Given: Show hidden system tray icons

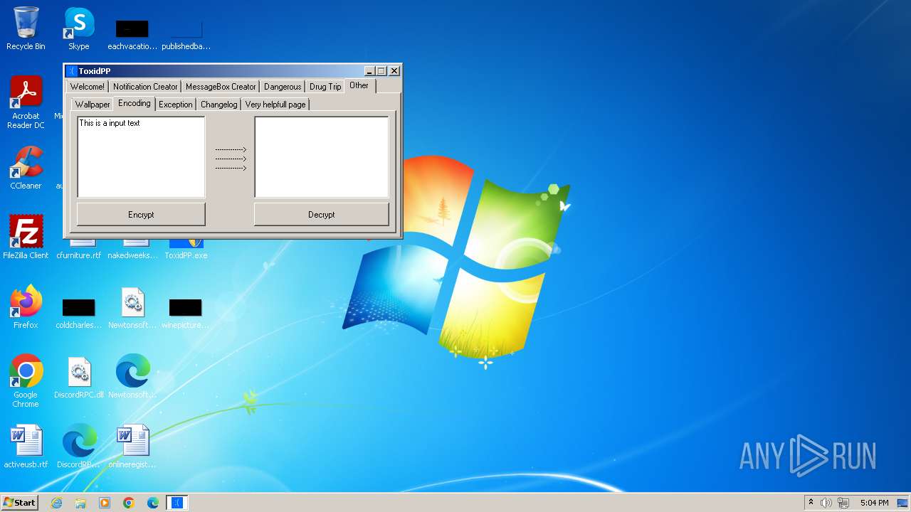Looking at the screenshot, I should click(x=811, y=503).
